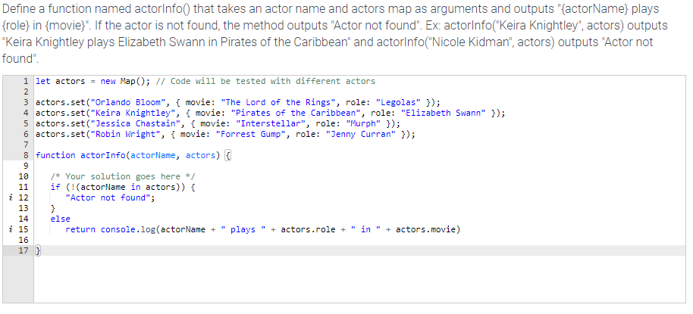
Task: Click the "Forrest Gump" movie string
Action: [250, 134]
